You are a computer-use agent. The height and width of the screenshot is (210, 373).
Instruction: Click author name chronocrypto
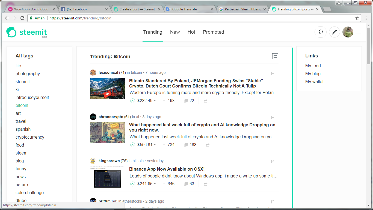point(111,117)
